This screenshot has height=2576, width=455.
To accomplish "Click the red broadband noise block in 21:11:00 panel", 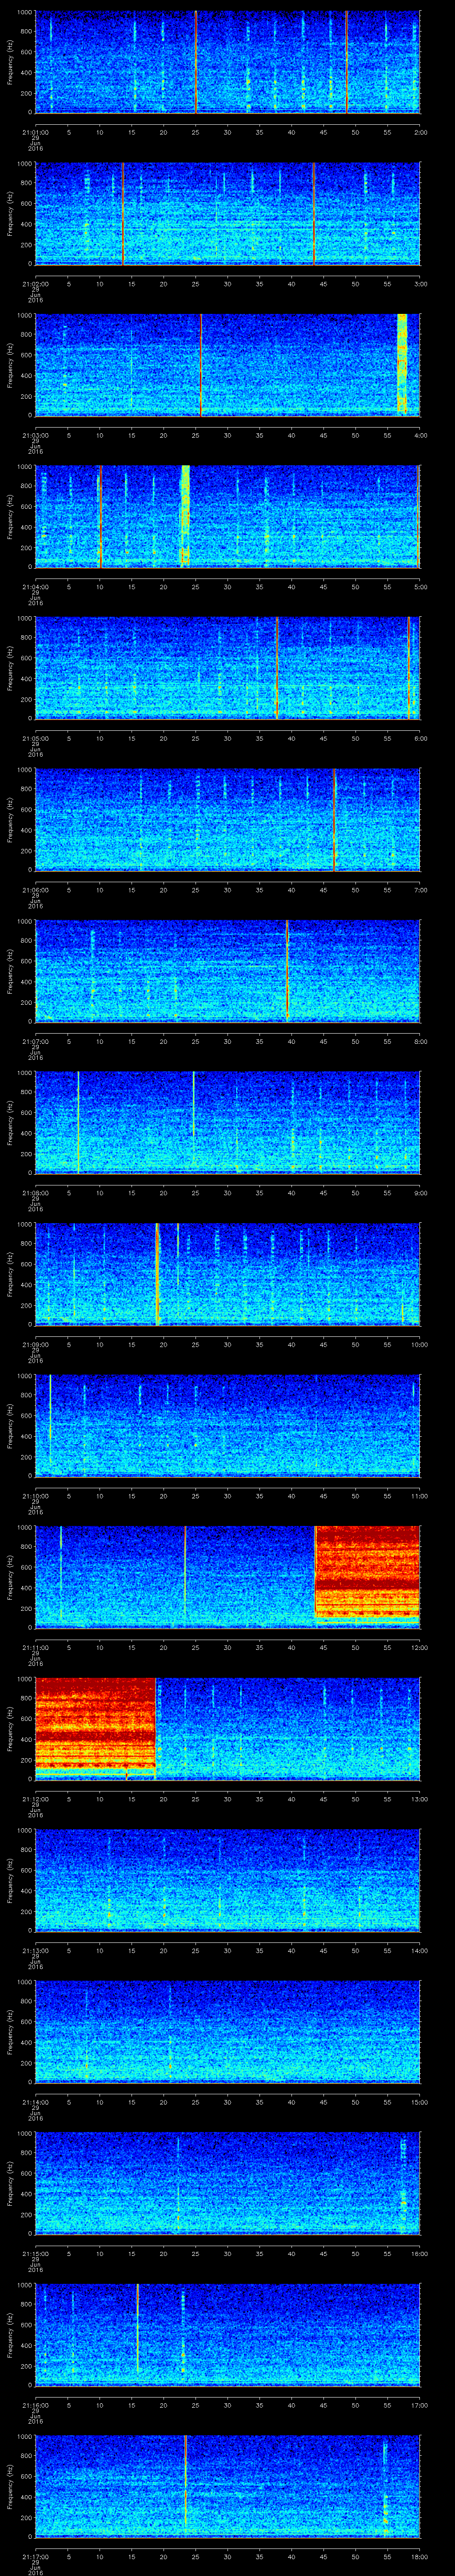I will (x=367, y=1572).
